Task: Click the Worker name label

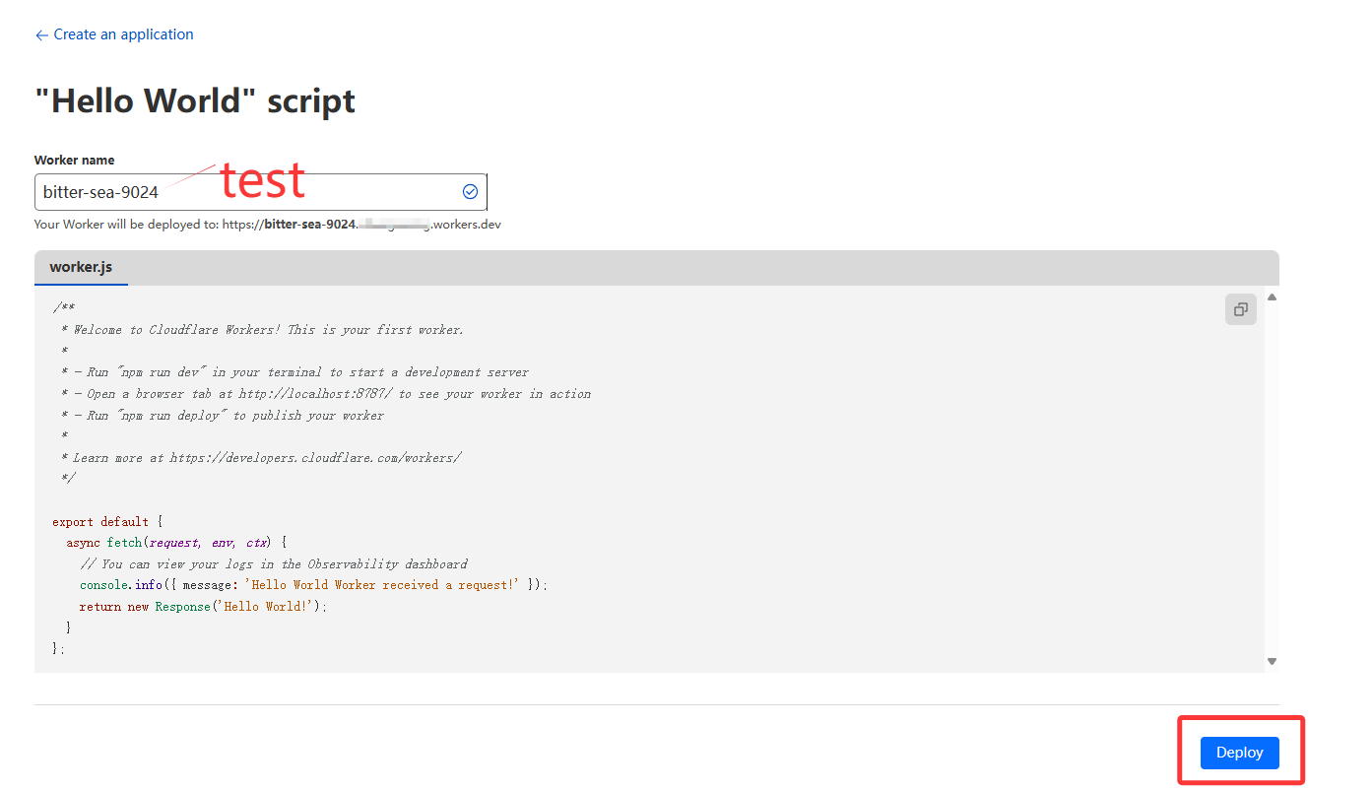Action: pos(74,160)
